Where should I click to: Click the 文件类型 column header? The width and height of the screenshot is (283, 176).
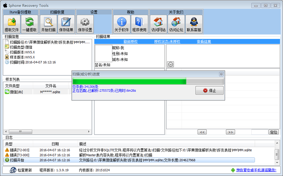[18, 86]
